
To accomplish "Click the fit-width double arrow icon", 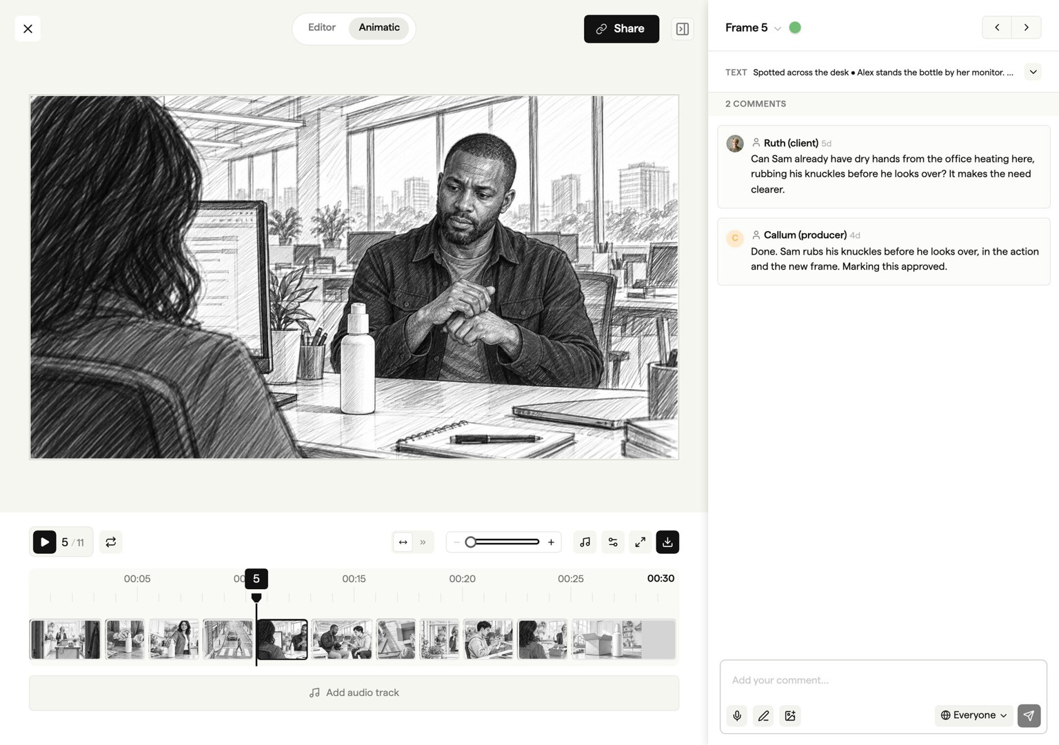I will point(403,542).
